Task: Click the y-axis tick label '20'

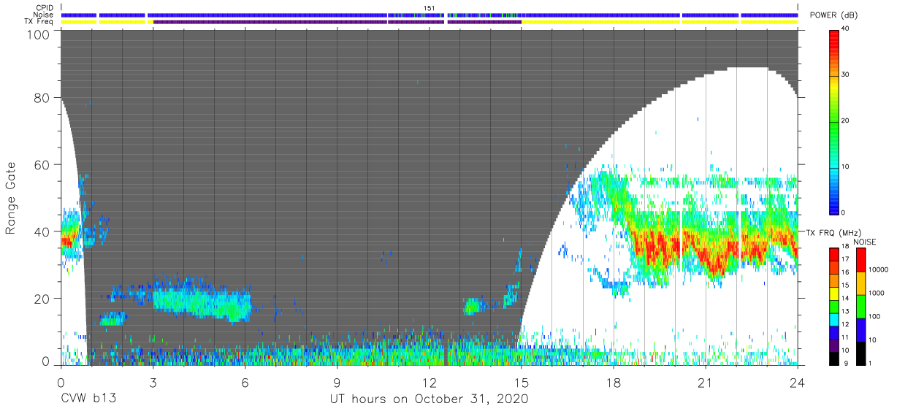Action: pyautogui.click(x=42, y=299)
